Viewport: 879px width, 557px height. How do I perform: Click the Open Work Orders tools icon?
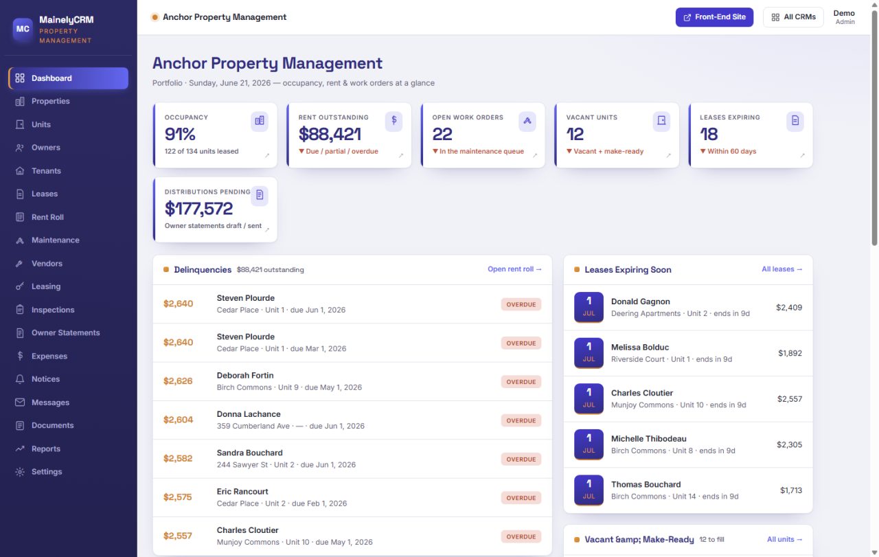tap(527, 121)
